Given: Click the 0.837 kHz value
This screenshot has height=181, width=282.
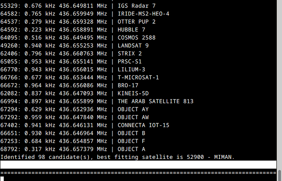Looking at the screenshot, I should click(40, 93).
